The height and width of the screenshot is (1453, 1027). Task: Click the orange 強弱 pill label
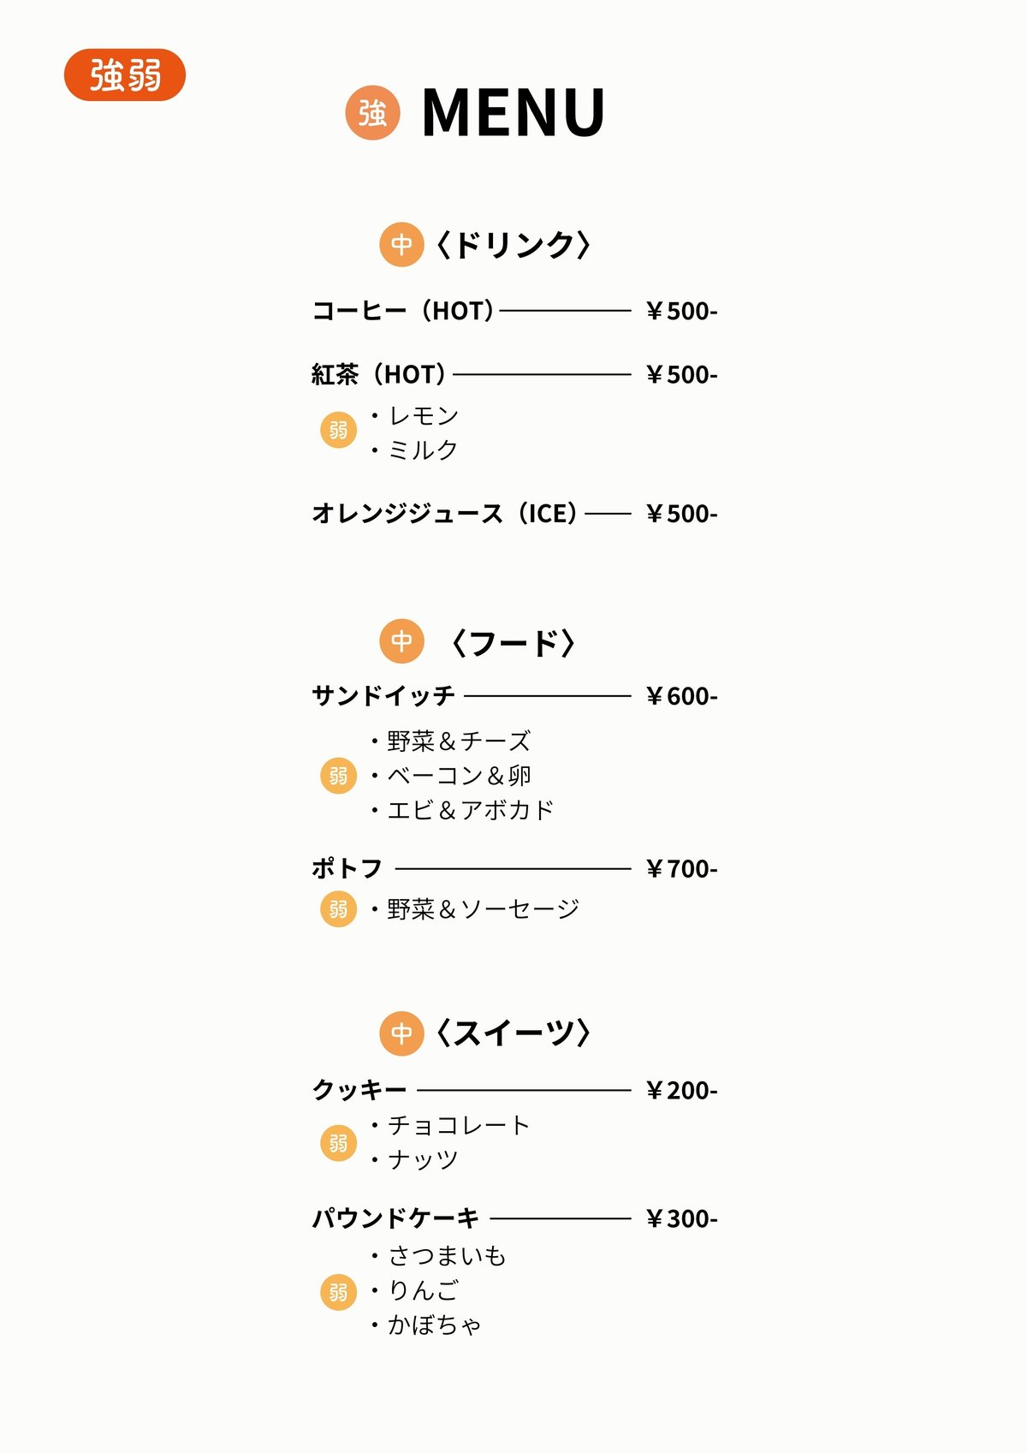125,75
